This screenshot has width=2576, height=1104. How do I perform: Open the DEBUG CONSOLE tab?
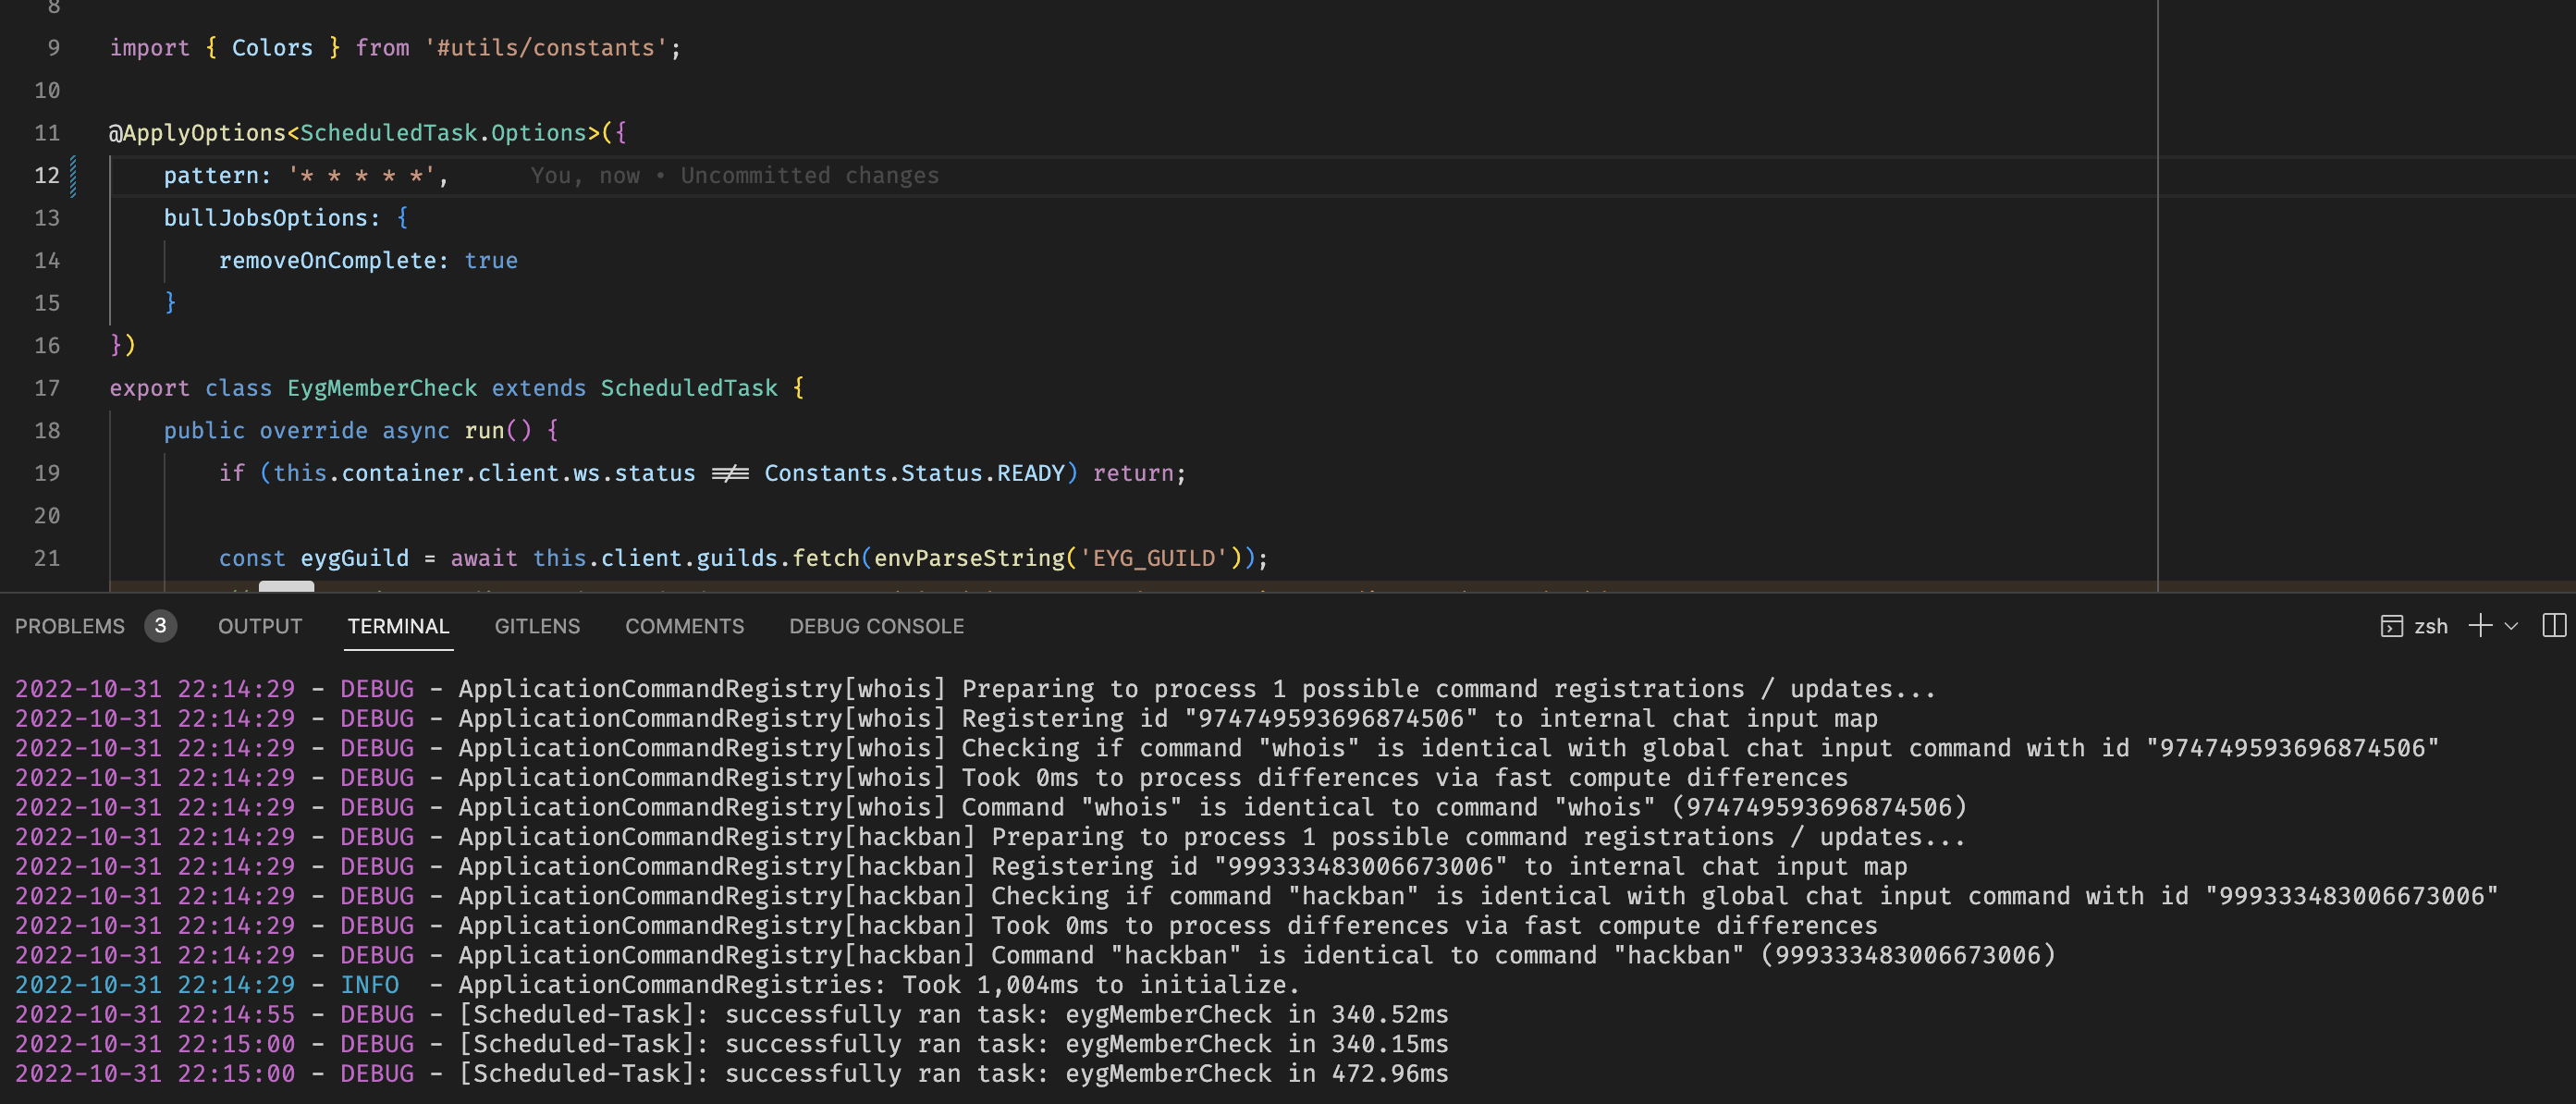coord(876,626)
